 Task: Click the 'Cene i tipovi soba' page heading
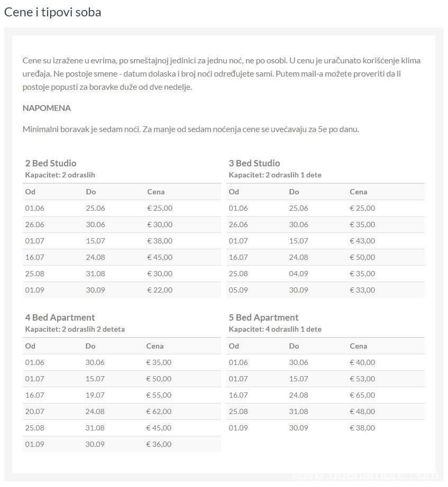click(52, 12)
